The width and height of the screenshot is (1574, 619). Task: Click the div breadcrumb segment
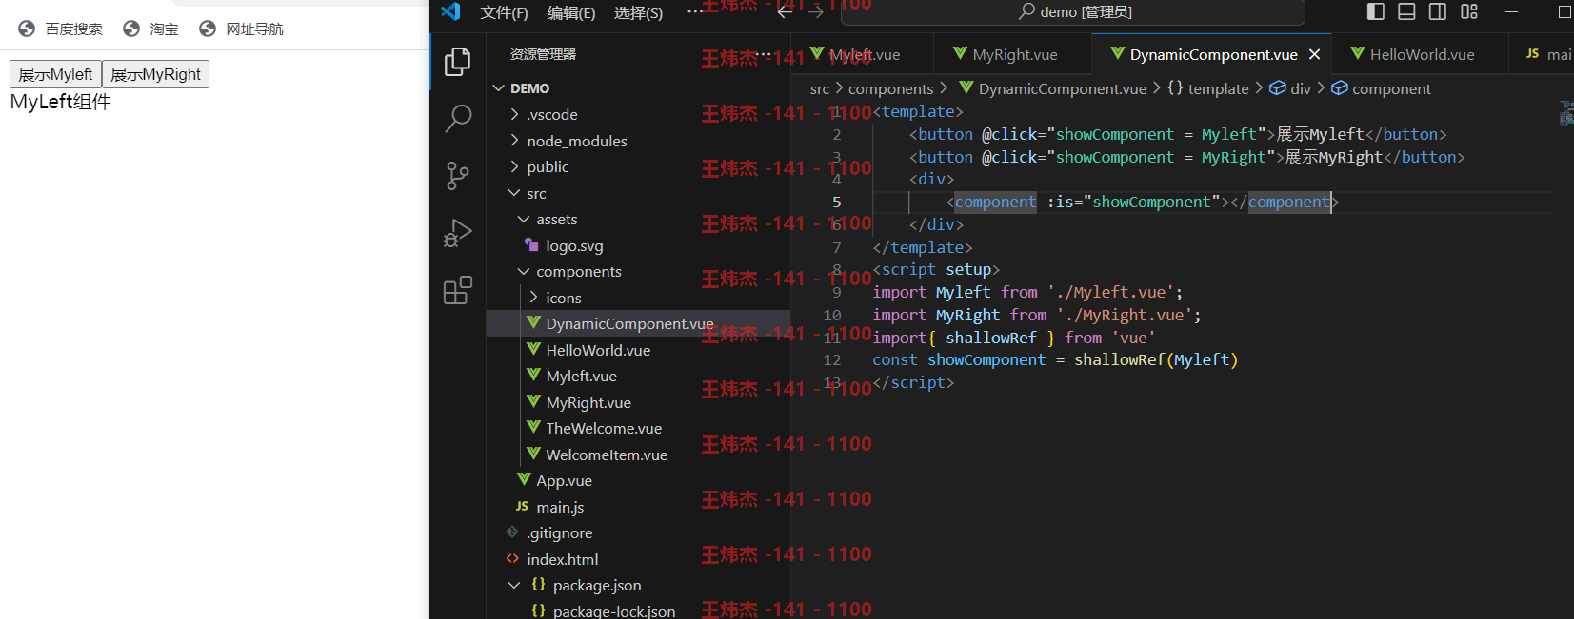pos(1290,88)
